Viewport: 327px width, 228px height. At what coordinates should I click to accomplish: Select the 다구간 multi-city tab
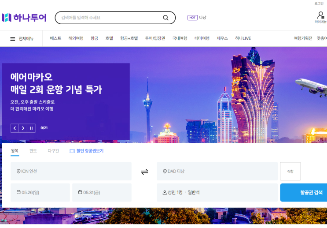tap(53, 151)
